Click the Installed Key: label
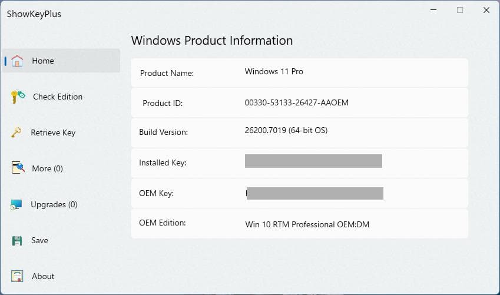500x295 pixels. (163, 163)
